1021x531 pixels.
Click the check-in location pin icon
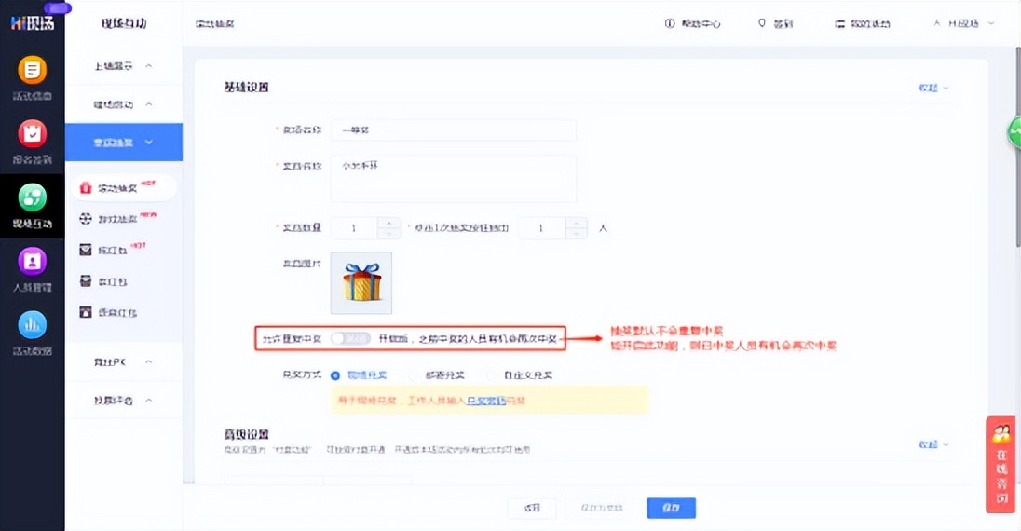pyautogui.click(x=762, y=23)
